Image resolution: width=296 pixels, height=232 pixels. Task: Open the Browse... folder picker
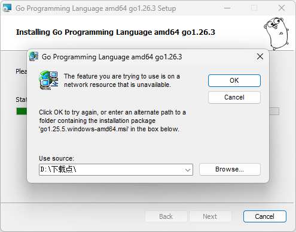pyautogui.click(x=230, y=170)
